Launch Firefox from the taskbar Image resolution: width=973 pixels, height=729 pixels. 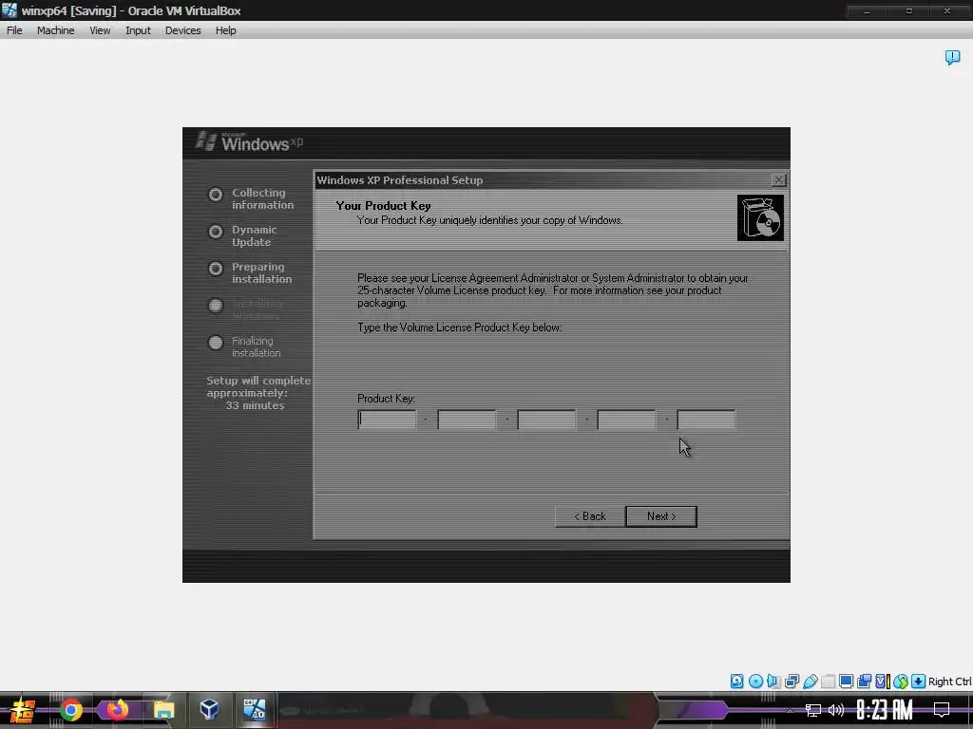[117, 710]
